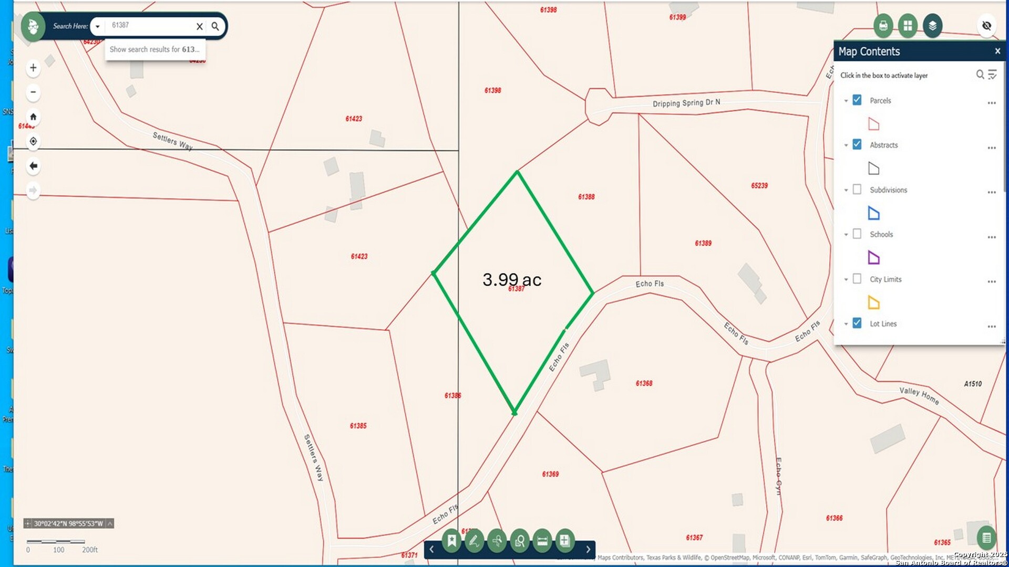Open the measurement ruler tool
The width and height of the screenshot is (1009, 567).
tap(542, 541)
